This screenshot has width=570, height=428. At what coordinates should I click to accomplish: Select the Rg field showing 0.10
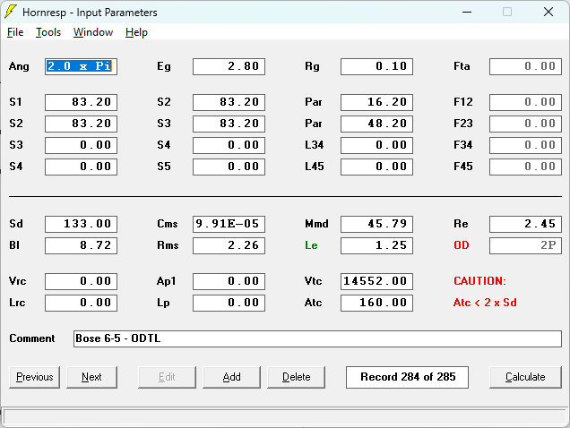point(376,66)
